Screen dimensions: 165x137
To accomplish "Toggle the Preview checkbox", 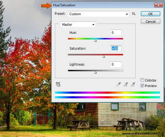I will tap(142, 86).
